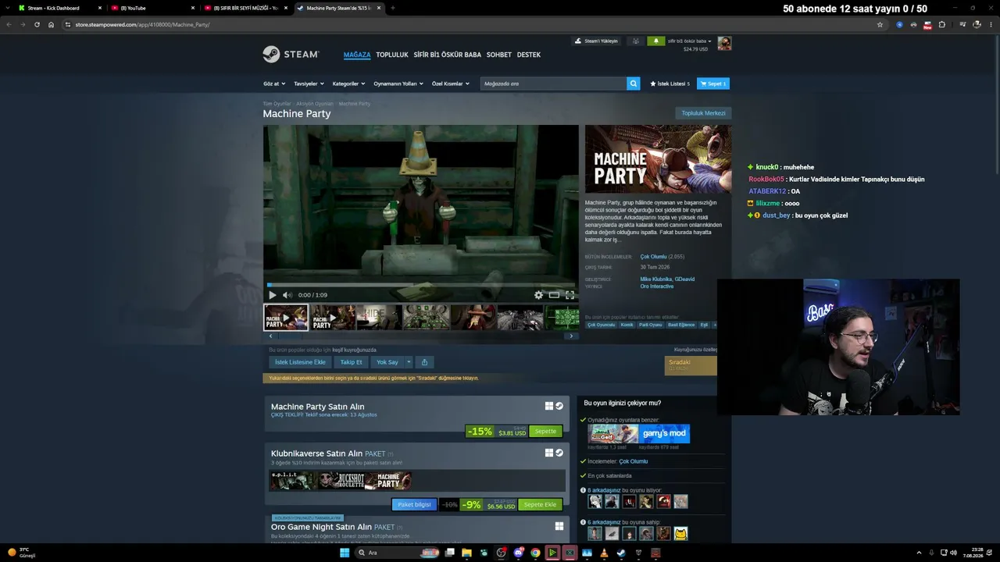Open Çok Oyunculu tag
The width and height of the screenshot is (1000, 562).
point(602,325)
